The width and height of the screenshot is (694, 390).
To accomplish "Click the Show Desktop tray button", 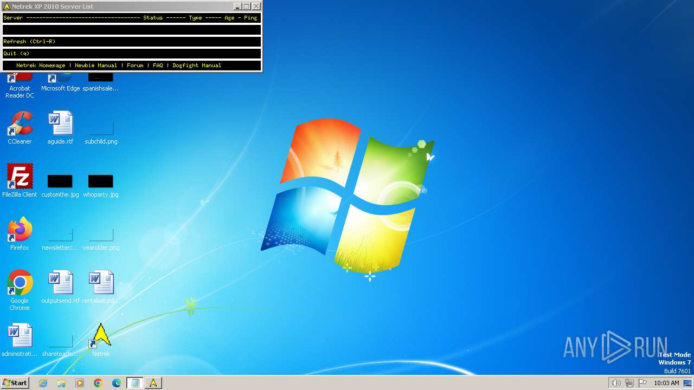I will [687, 383].
